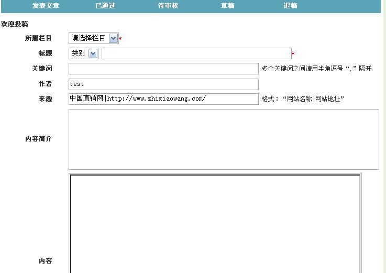
Task: Focus the 关键词 keywords input box
Action: [x=163, y=69]
